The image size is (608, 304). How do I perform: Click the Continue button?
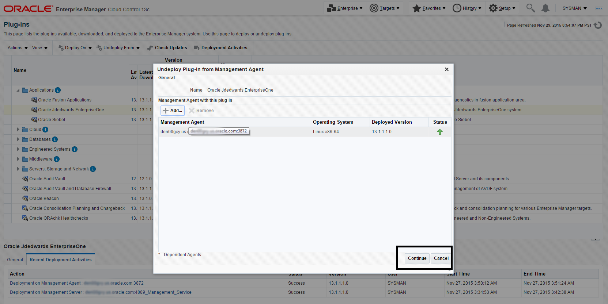click(x=417, y=258)
